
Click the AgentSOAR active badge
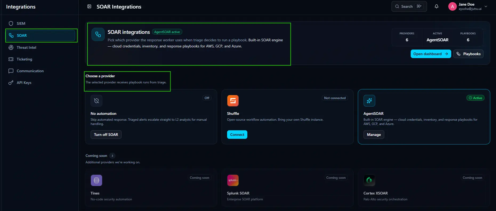(167, 32)
